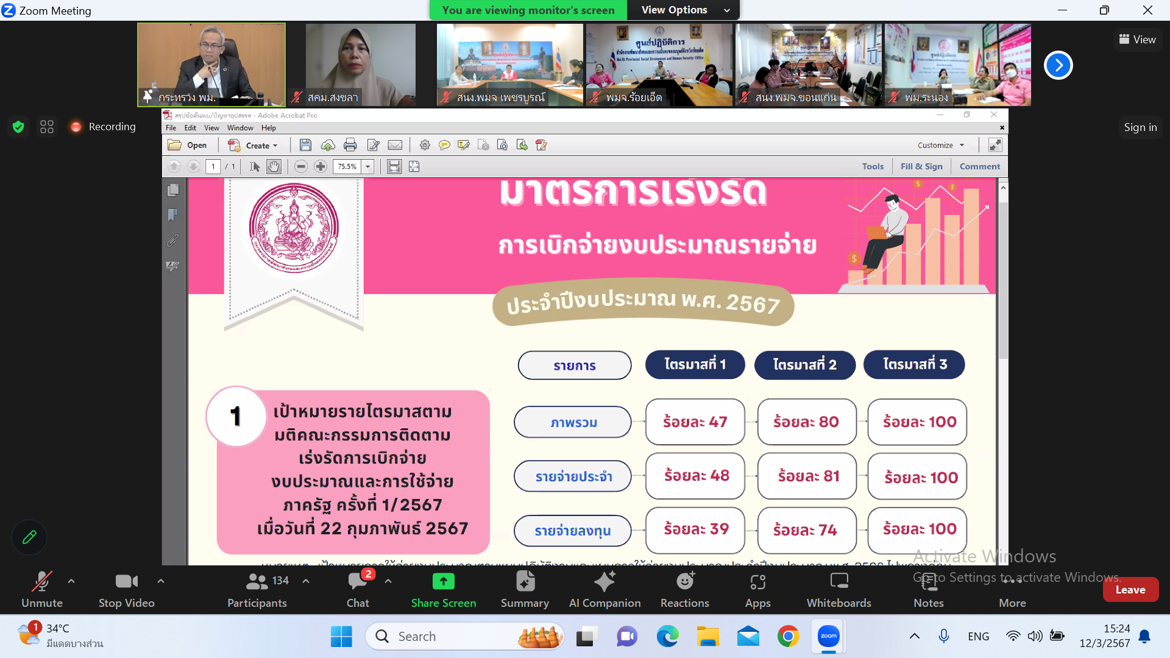Click the page number field
Image resolution: width=1170 pixels, height=658 pixels.
pos(213,166)
